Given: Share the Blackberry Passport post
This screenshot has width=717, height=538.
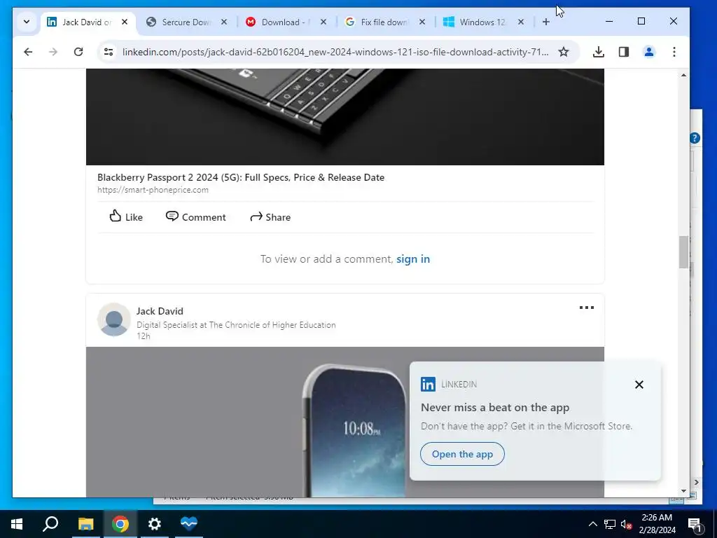Looking at the screenshot, I should pos(270,217).
